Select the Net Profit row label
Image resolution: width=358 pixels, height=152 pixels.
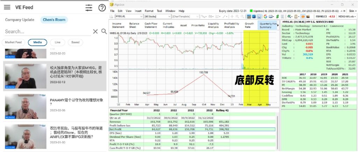pos(116,129)
